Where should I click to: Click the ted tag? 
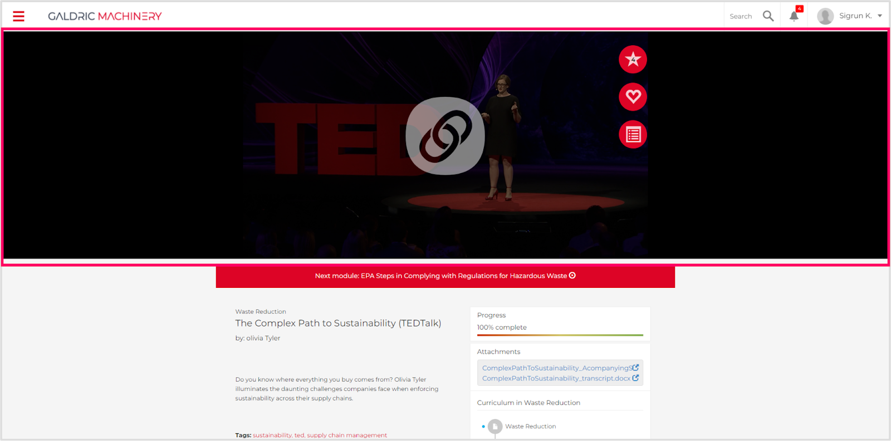click(x=299, y=435)
